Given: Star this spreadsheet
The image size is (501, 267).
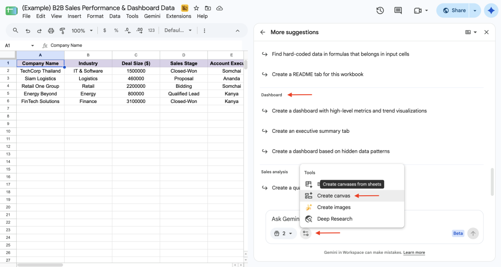Looking at the screenshot, I should 196,8.
